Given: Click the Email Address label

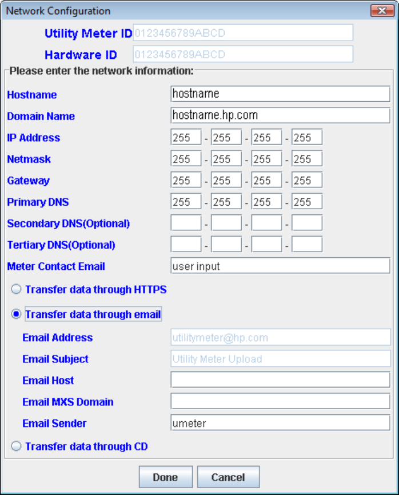Looking at the screenshot, I should pyautogui.click(x=58, y=337).
